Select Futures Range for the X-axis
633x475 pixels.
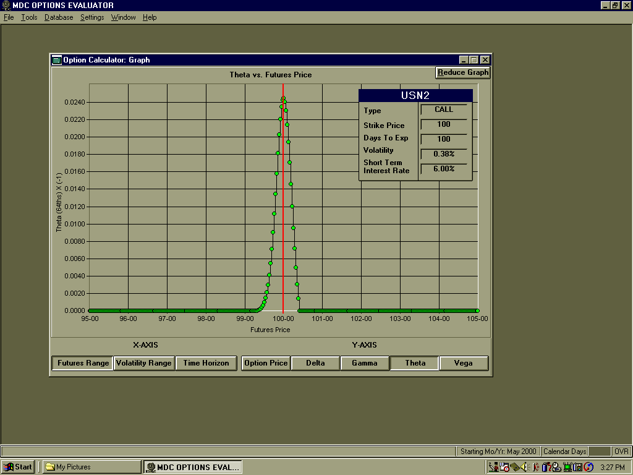(83, 363)
